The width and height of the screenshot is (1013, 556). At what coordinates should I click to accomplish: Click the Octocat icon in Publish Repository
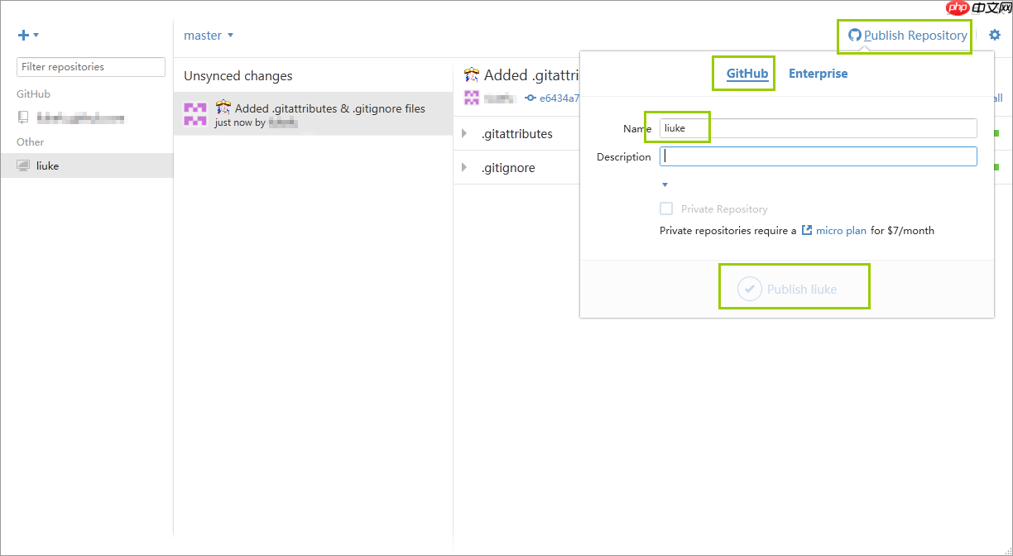click(x=856, y=36)
